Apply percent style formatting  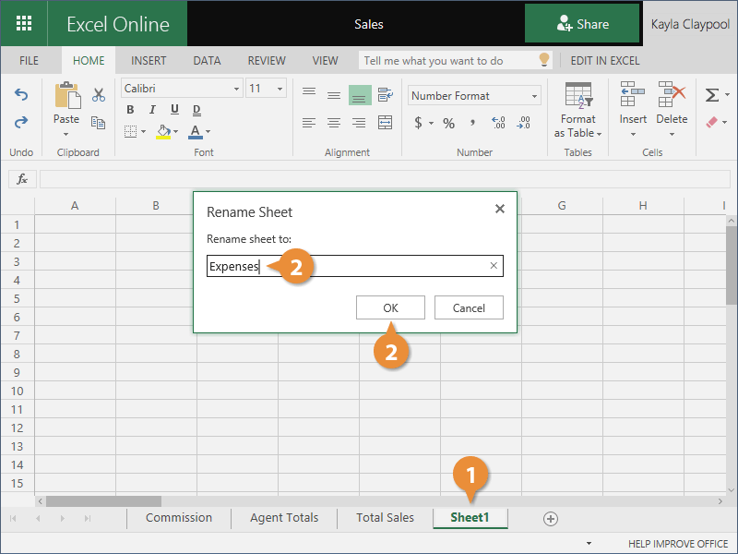coord(448,123)
